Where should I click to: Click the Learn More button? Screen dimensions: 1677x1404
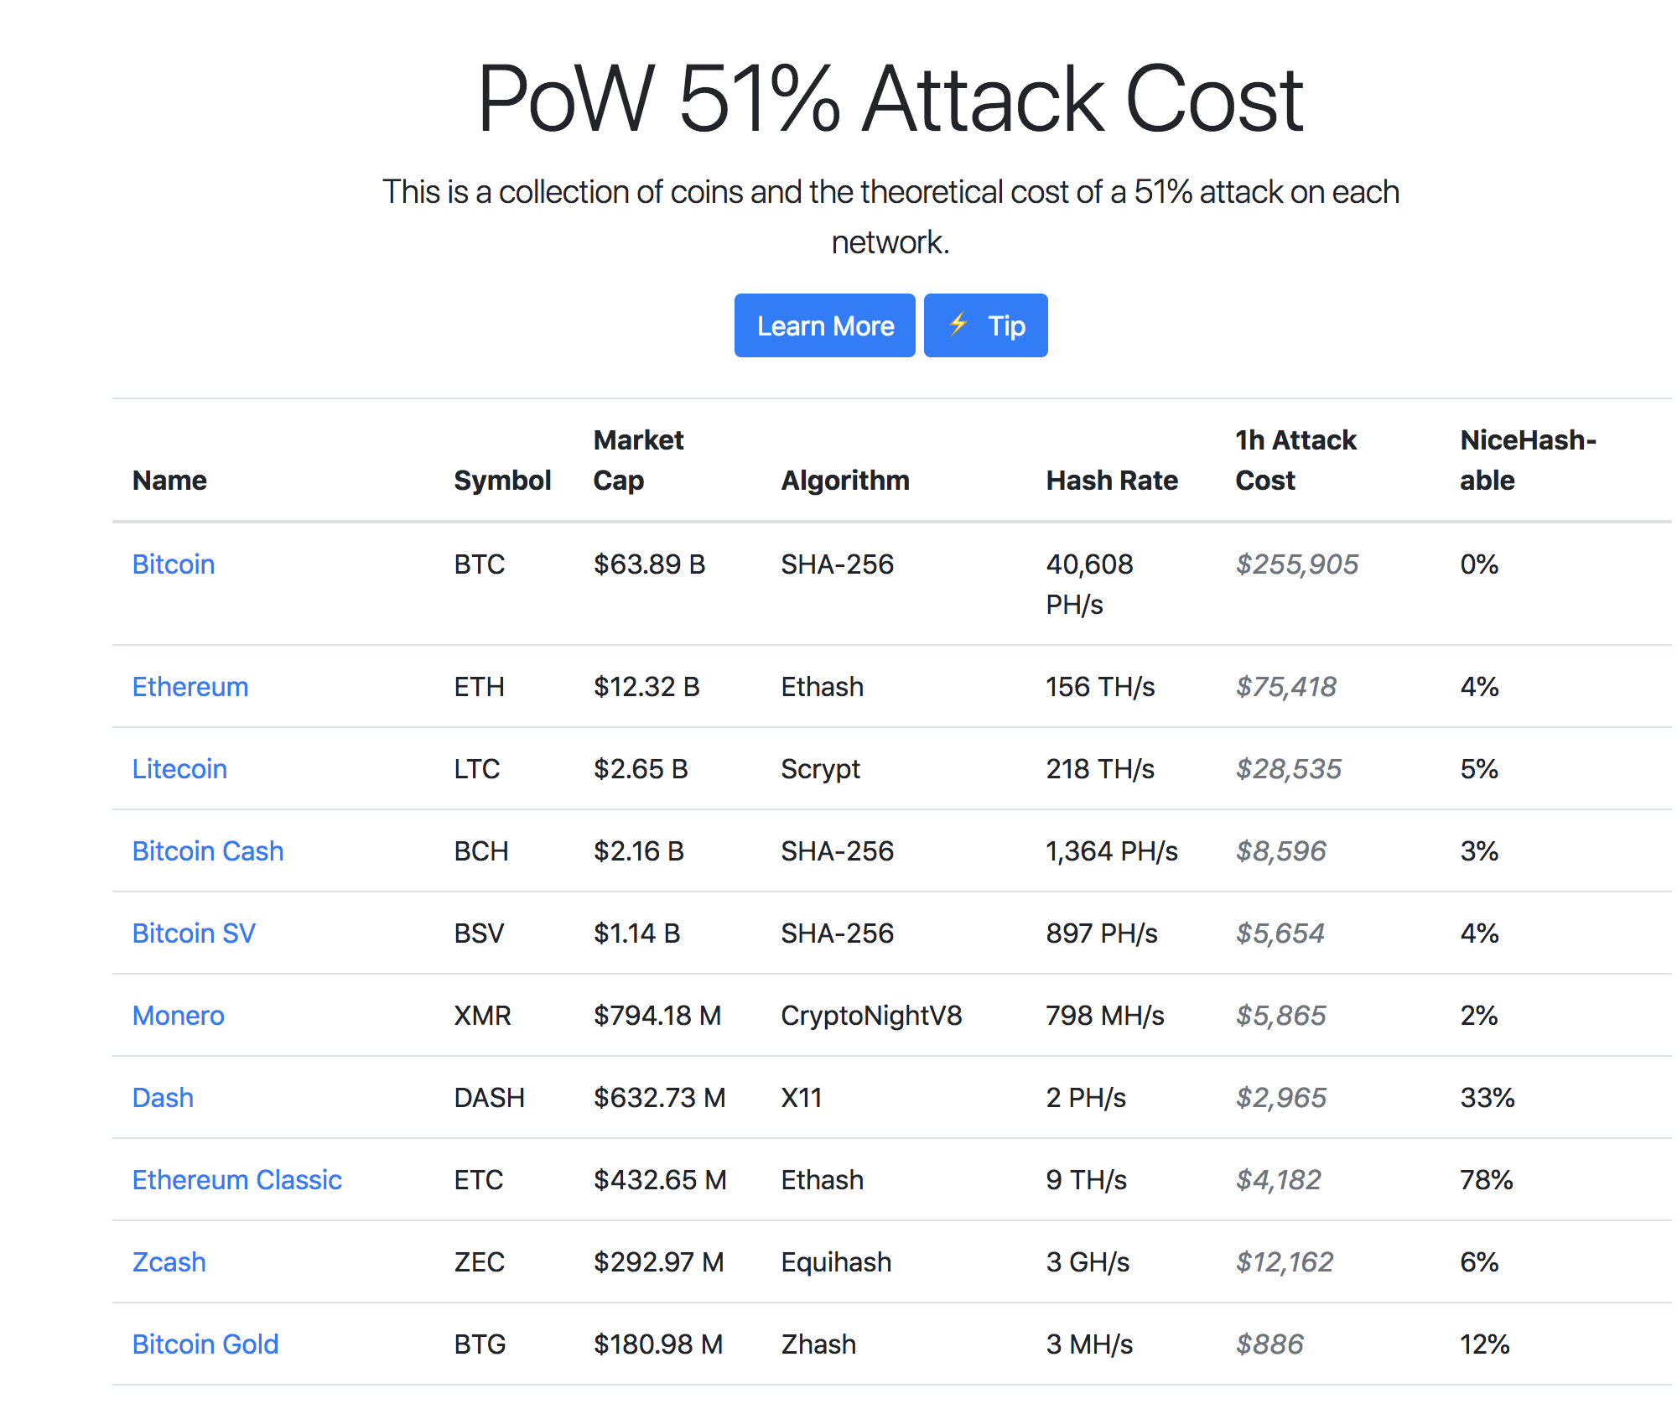[x=825, y=325]
